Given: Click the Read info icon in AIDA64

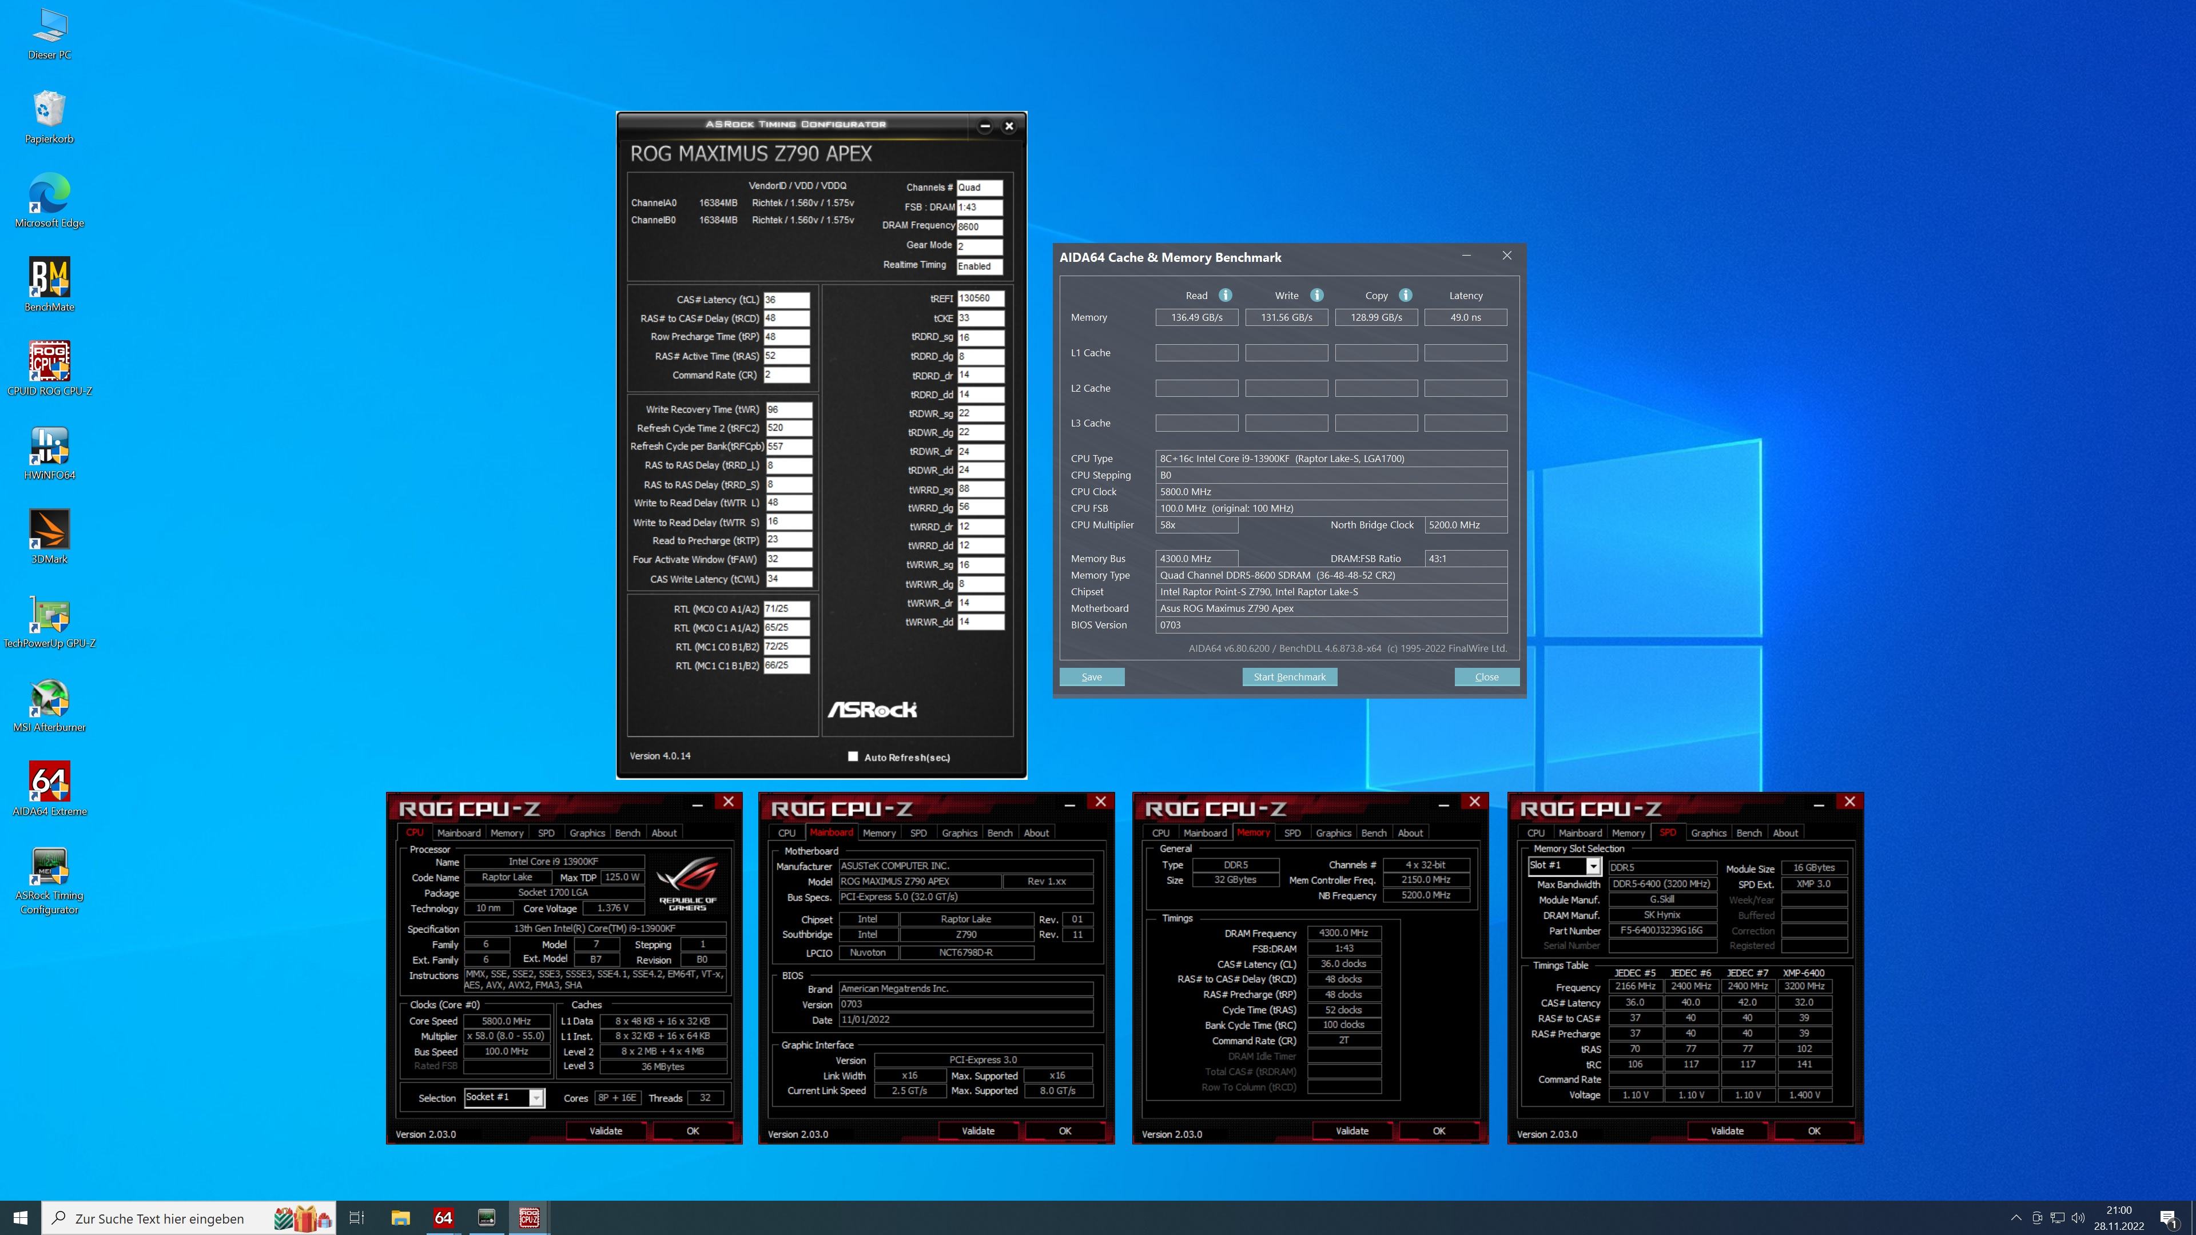Looking at the screenshot, I should pyautogui.click(x=1225, y=295).
